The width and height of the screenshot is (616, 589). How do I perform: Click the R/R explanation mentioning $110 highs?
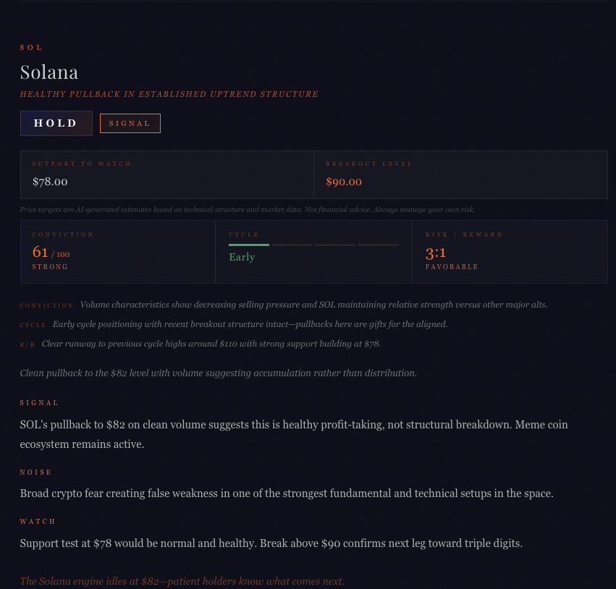click(x=211, y=344)
